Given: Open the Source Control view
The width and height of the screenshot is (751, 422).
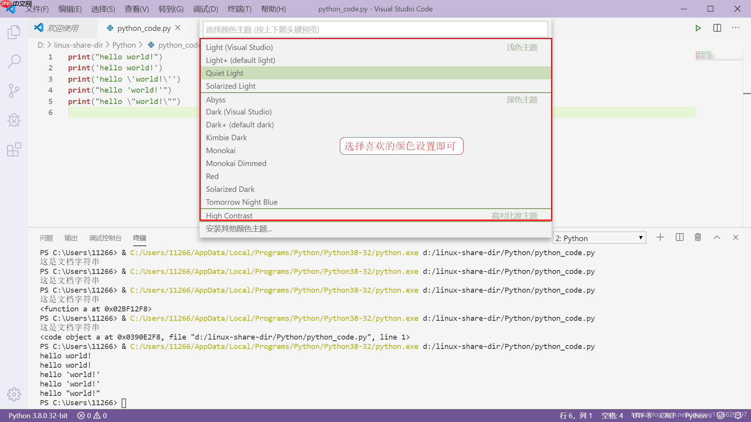Looking at the screenshot, I should pyautogui.click(x=14, y=91).
